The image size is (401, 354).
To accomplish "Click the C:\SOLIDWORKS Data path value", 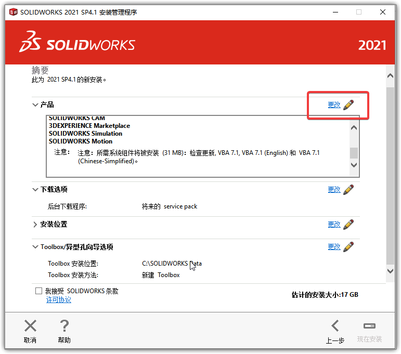I will [x=172, y=264].
